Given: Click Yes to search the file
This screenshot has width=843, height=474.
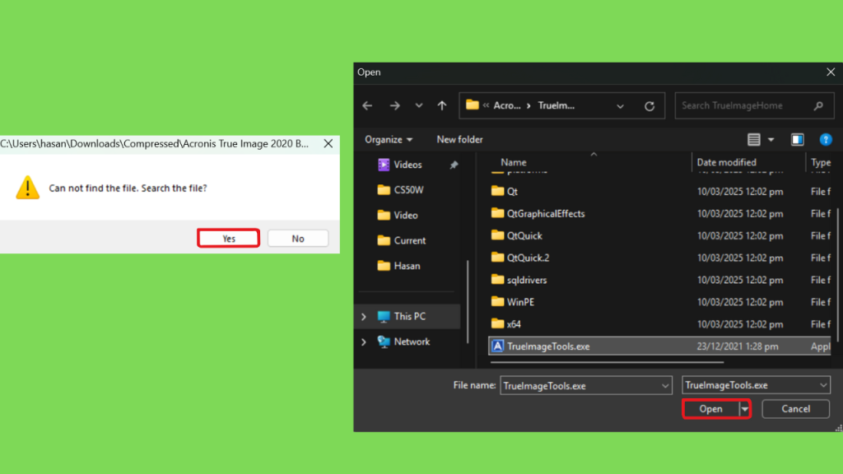Looking at the screenshot, I should pos(229,238).
